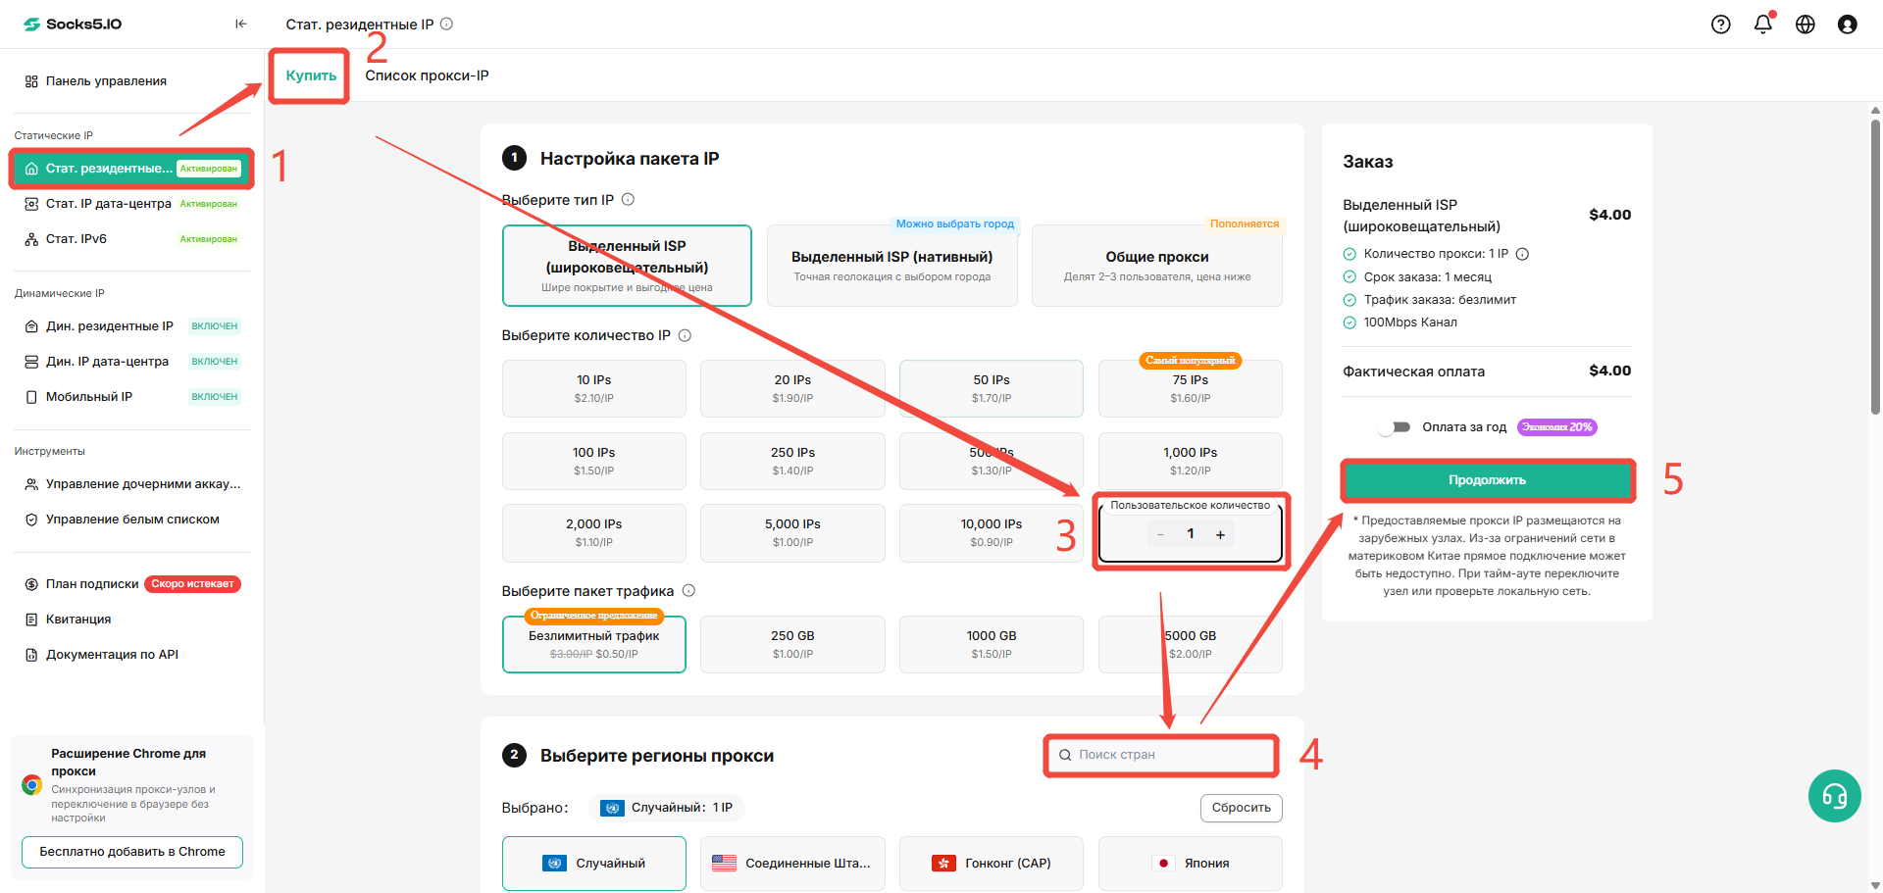The image size is (1883, 893).
Task: Open the user account avatar
Action: [x=1847, y=25]
